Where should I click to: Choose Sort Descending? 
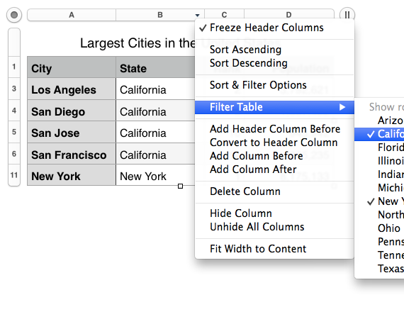tap(248, 63)
